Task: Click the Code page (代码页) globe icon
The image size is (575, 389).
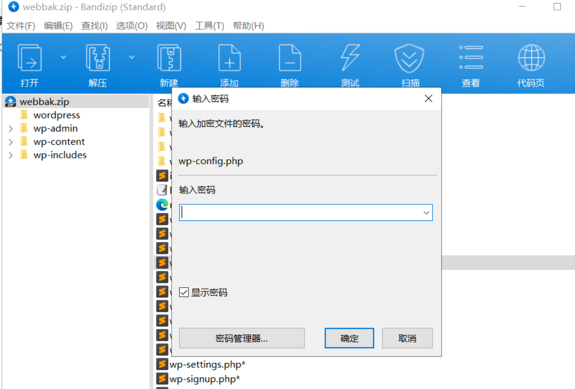Action: (531, 58)
